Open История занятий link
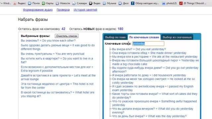This screenshot has width=212, height=119. click(85, 10)
